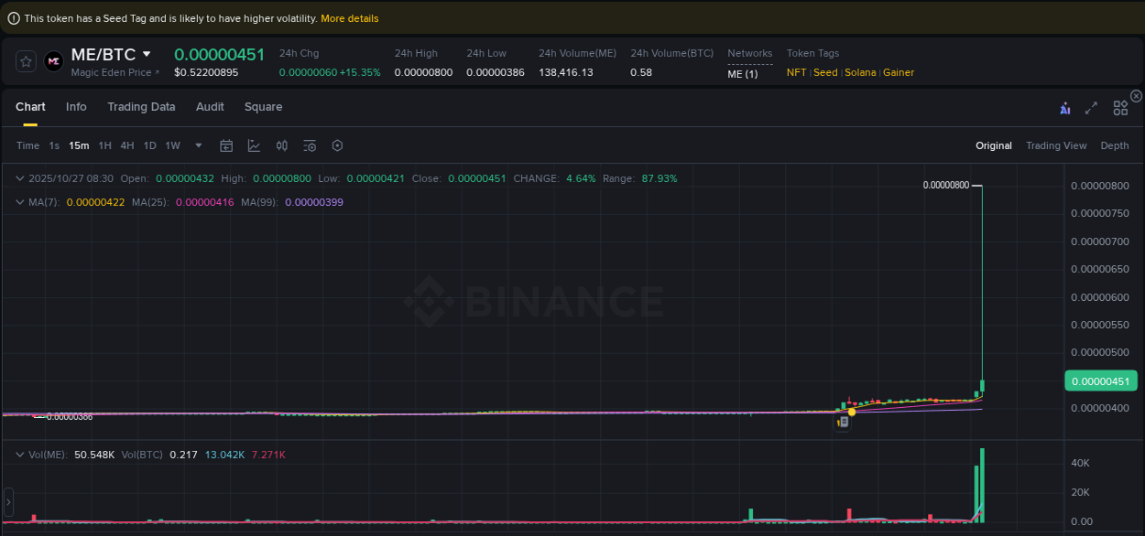1145x536 pixels.
Task: Open the chart style indicator icon
Action: 254,145
